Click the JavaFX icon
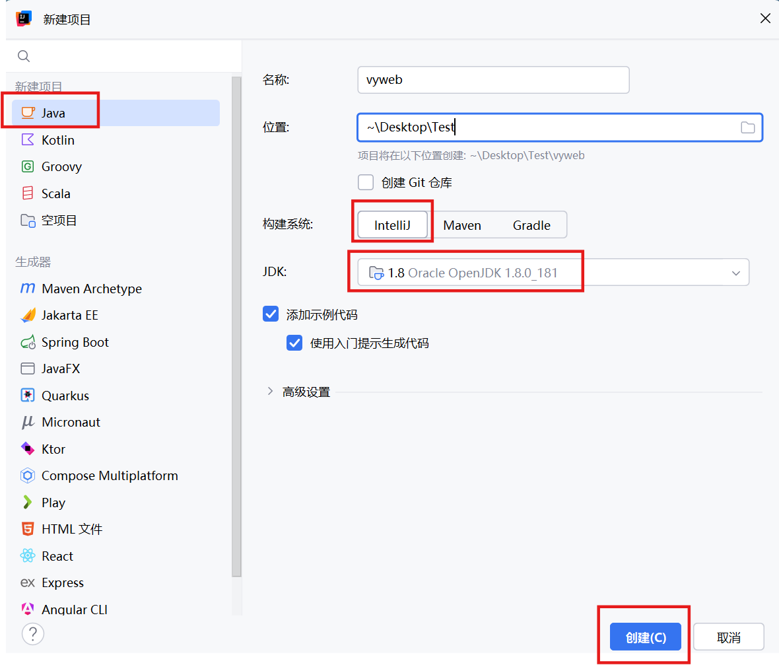779x665 pixels. (x=28, y=368)
